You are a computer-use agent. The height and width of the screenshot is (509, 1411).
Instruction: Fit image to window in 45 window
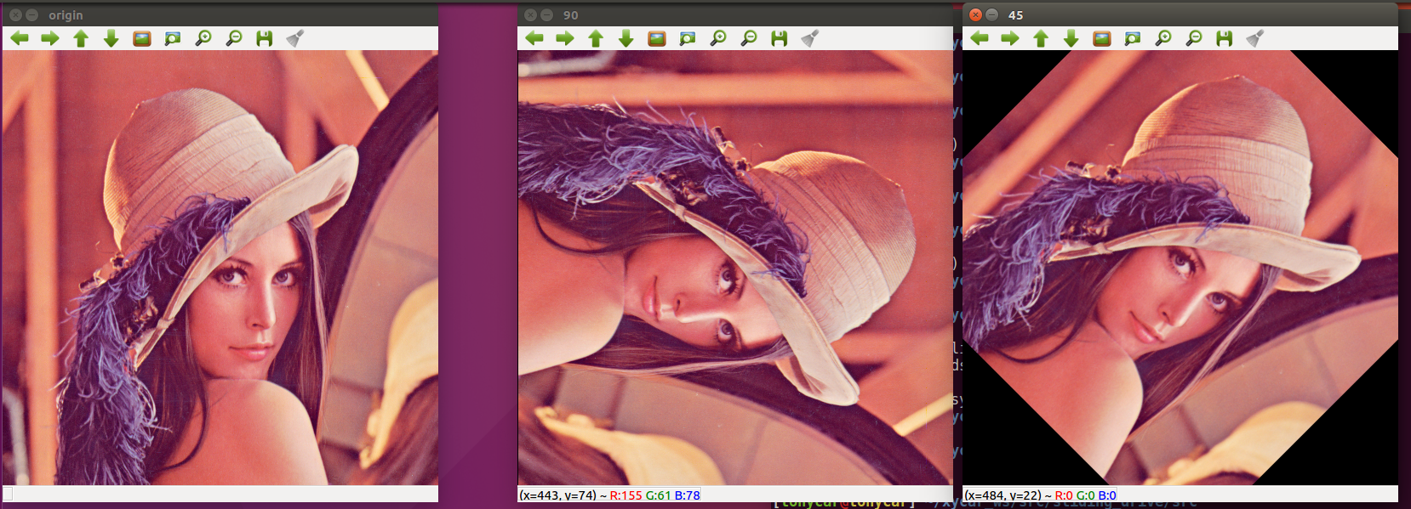(1133, 38)
